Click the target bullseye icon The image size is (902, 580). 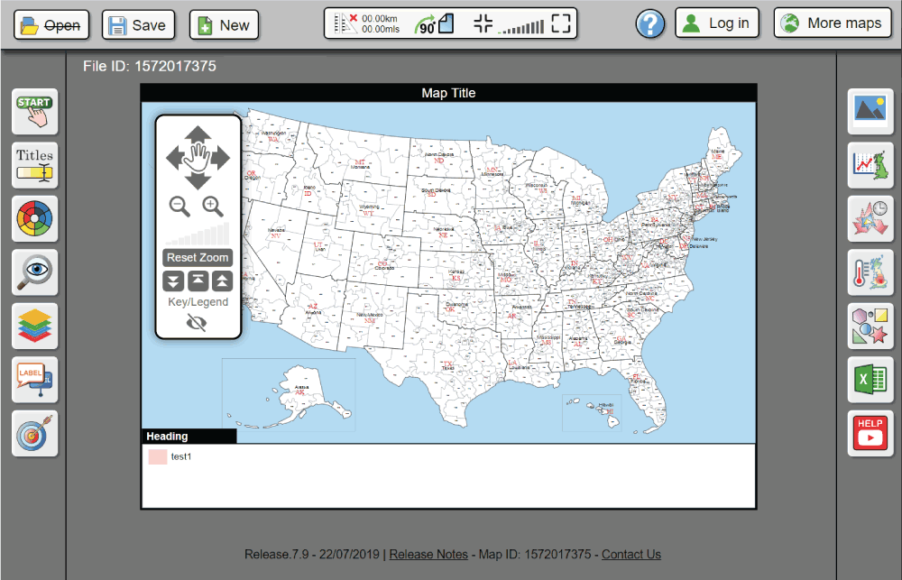pyautogui.click(x=34, y=434)
